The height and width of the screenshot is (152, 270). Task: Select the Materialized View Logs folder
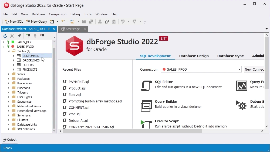[32, 111]
